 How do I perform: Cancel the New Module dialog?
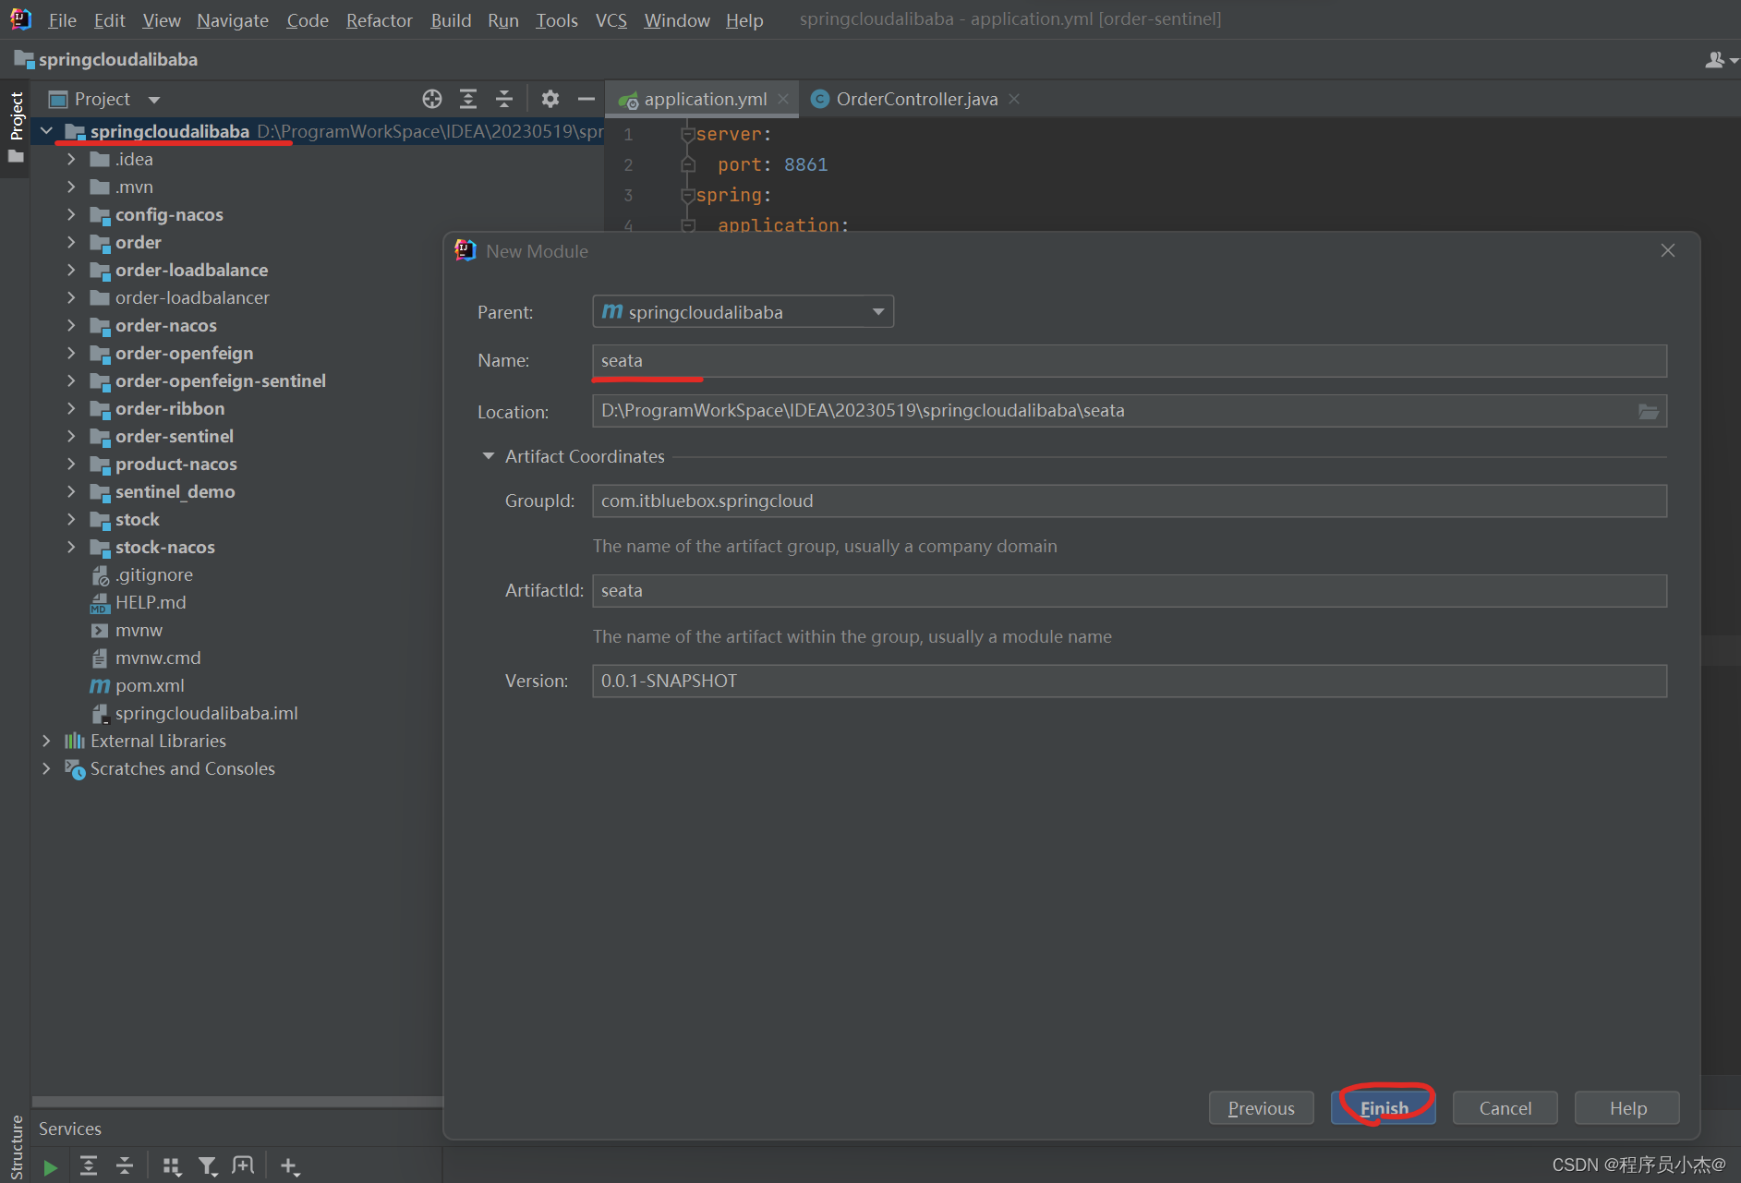[x=1505, y=1107]
